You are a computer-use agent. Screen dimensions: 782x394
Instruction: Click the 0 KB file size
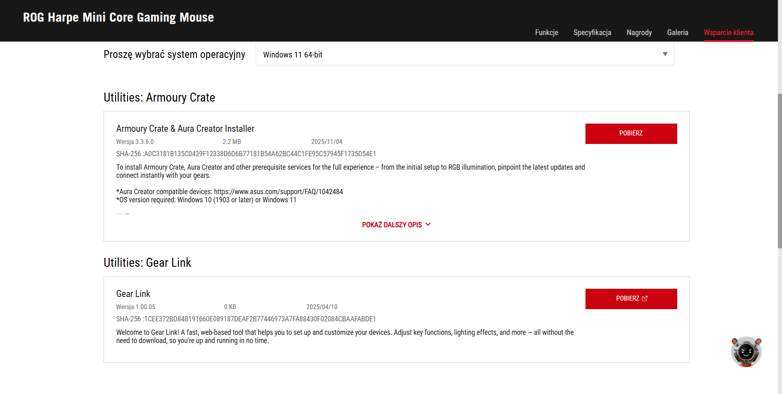coord(230,307)
